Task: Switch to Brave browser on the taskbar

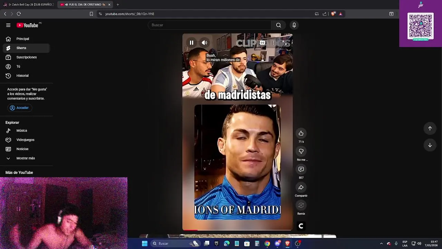Action: point(287,243)
